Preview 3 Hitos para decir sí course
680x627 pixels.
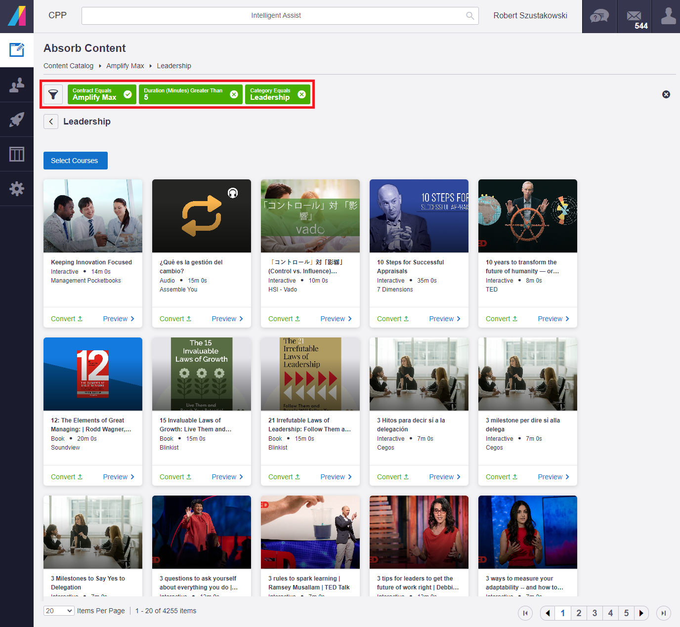coord(445,477)
